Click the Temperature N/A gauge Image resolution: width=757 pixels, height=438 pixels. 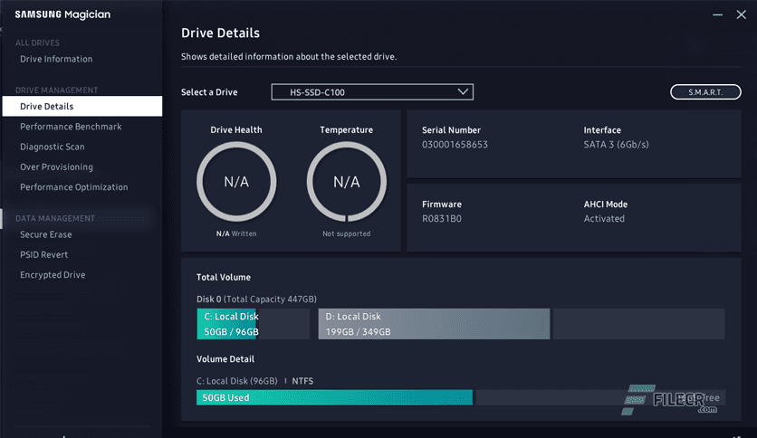[x=347, y=182]
